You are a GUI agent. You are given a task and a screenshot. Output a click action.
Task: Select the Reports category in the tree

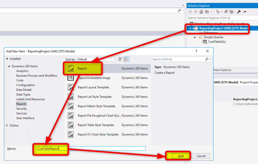21,104
